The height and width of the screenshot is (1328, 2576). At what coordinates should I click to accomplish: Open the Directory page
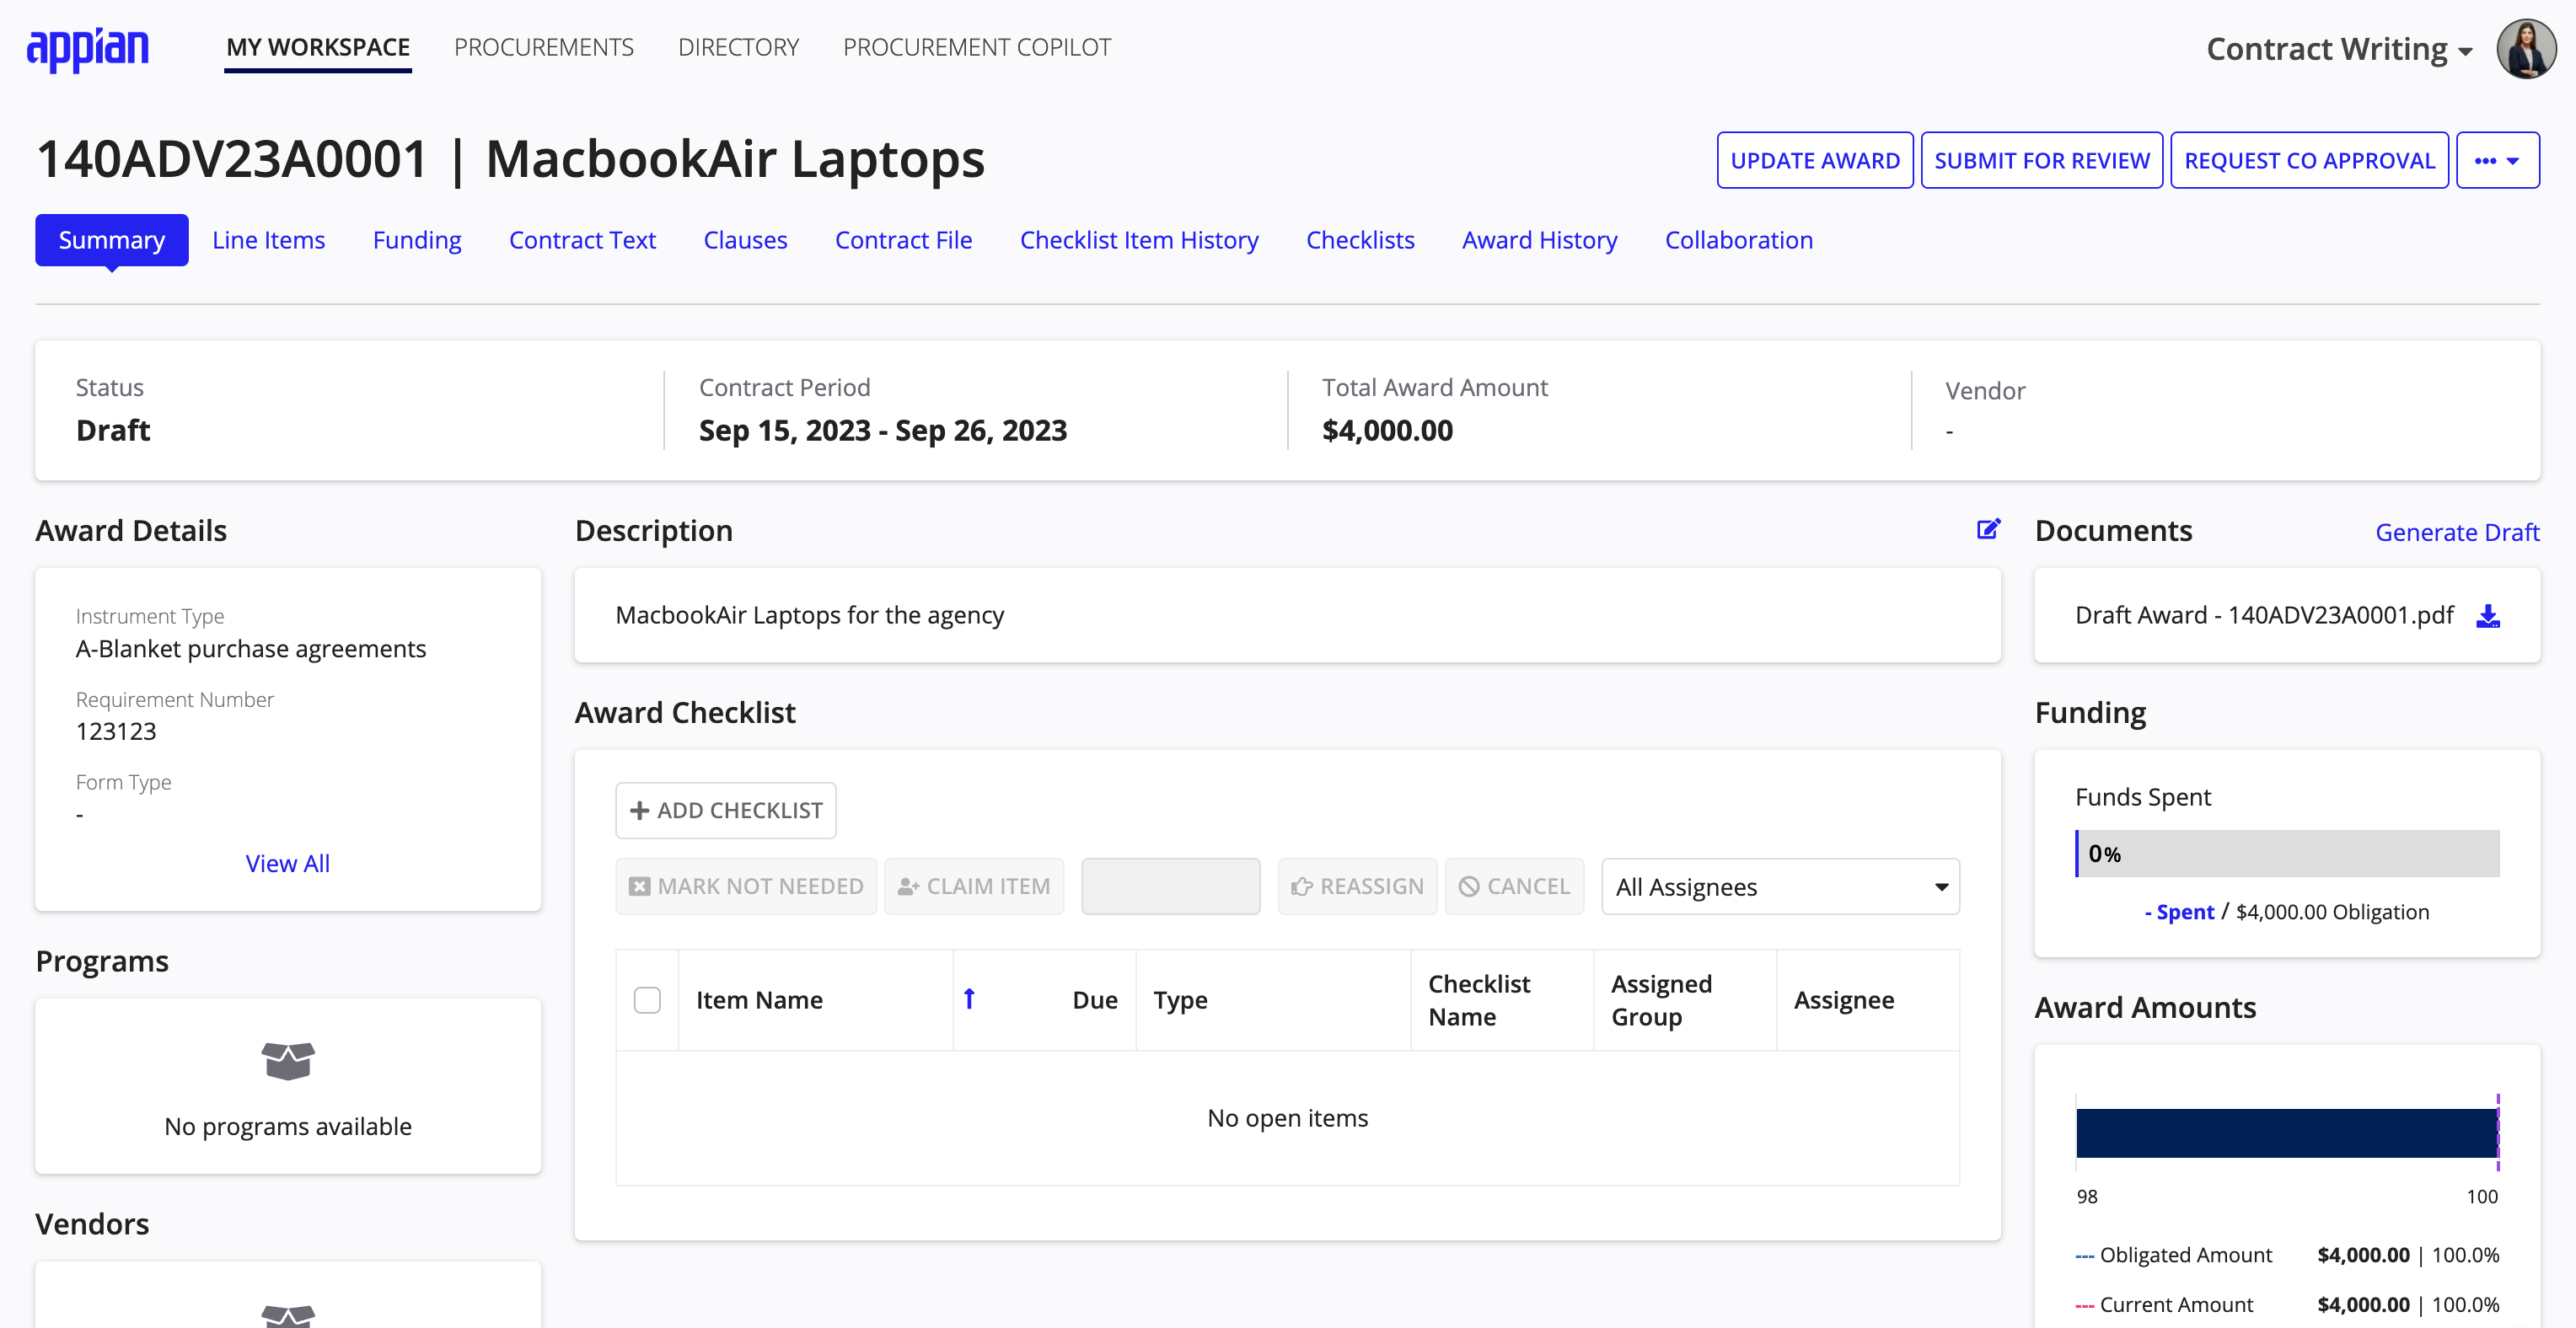738,48
